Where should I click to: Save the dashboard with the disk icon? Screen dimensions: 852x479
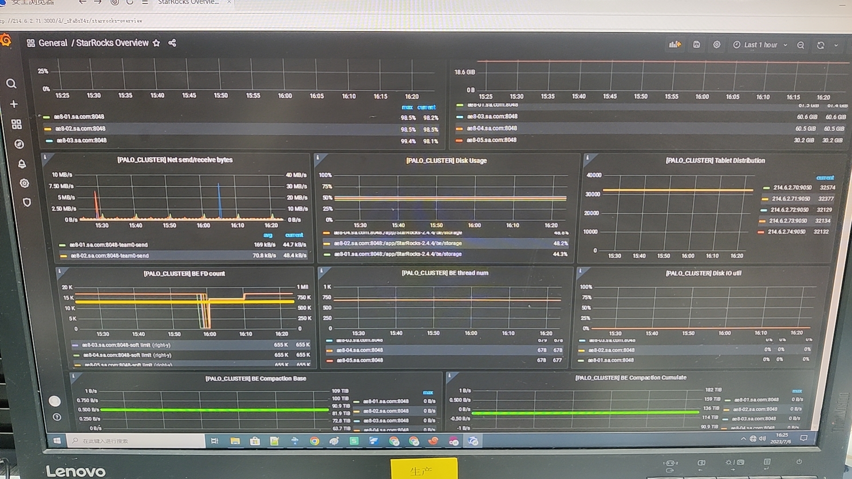tap(697, 44)
